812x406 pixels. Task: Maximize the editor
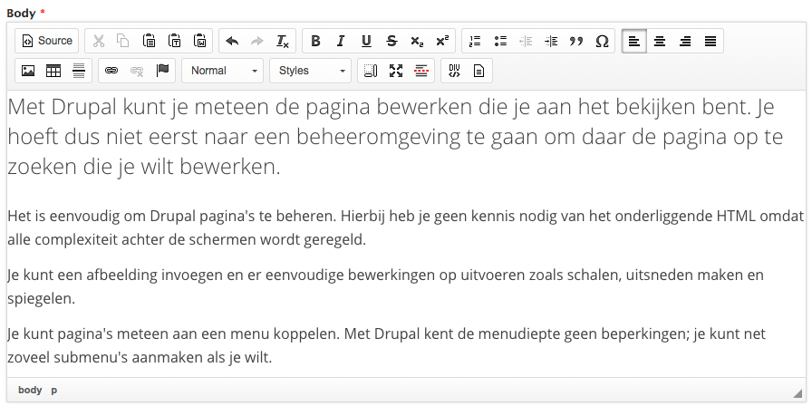click(x=396, y=71)
